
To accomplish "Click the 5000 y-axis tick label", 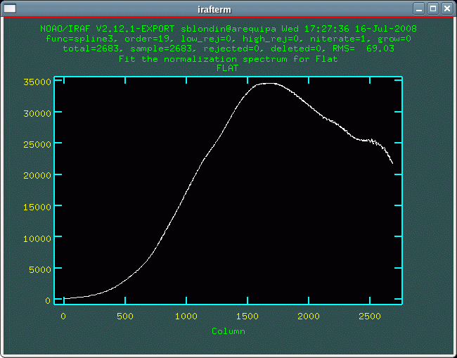I will click(x=39, y=269).
